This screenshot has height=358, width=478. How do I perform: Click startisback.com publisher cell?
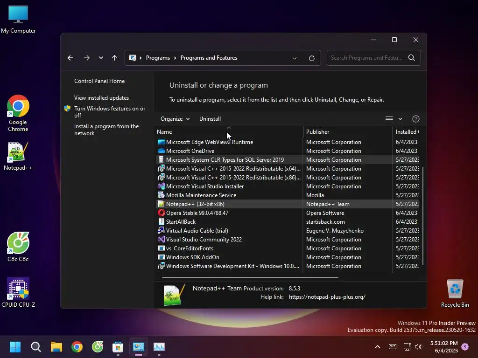(x=325, y=222)
